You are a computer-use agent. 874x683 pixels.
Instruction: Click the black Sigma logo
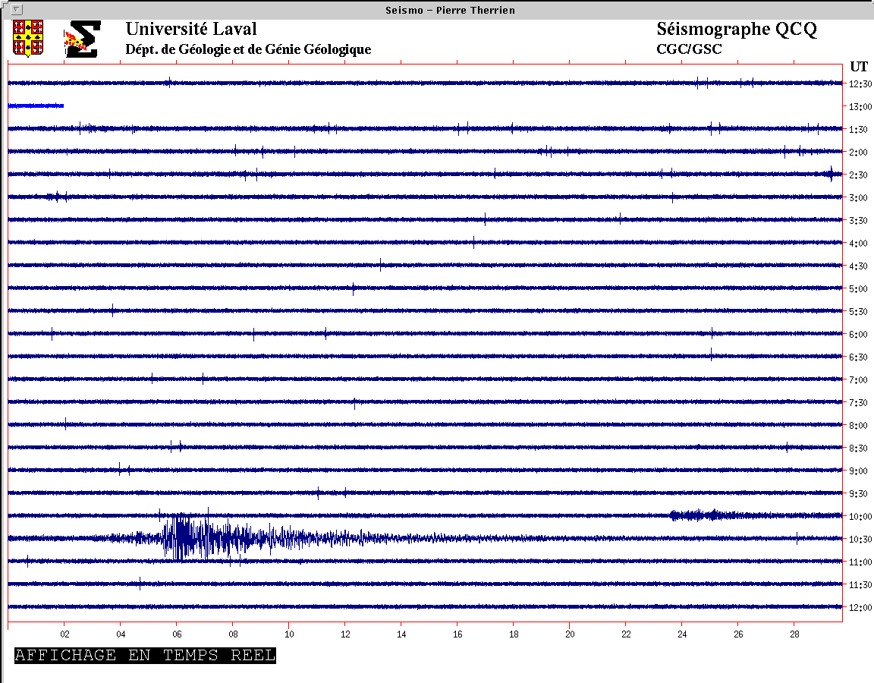[83, 39]
